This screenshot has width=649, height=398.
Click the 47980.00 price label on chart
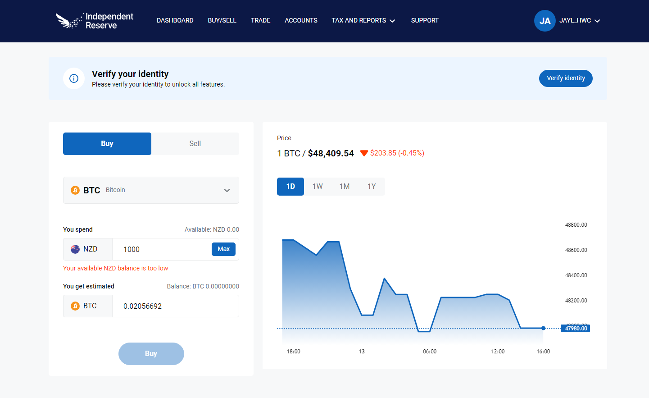575,329
